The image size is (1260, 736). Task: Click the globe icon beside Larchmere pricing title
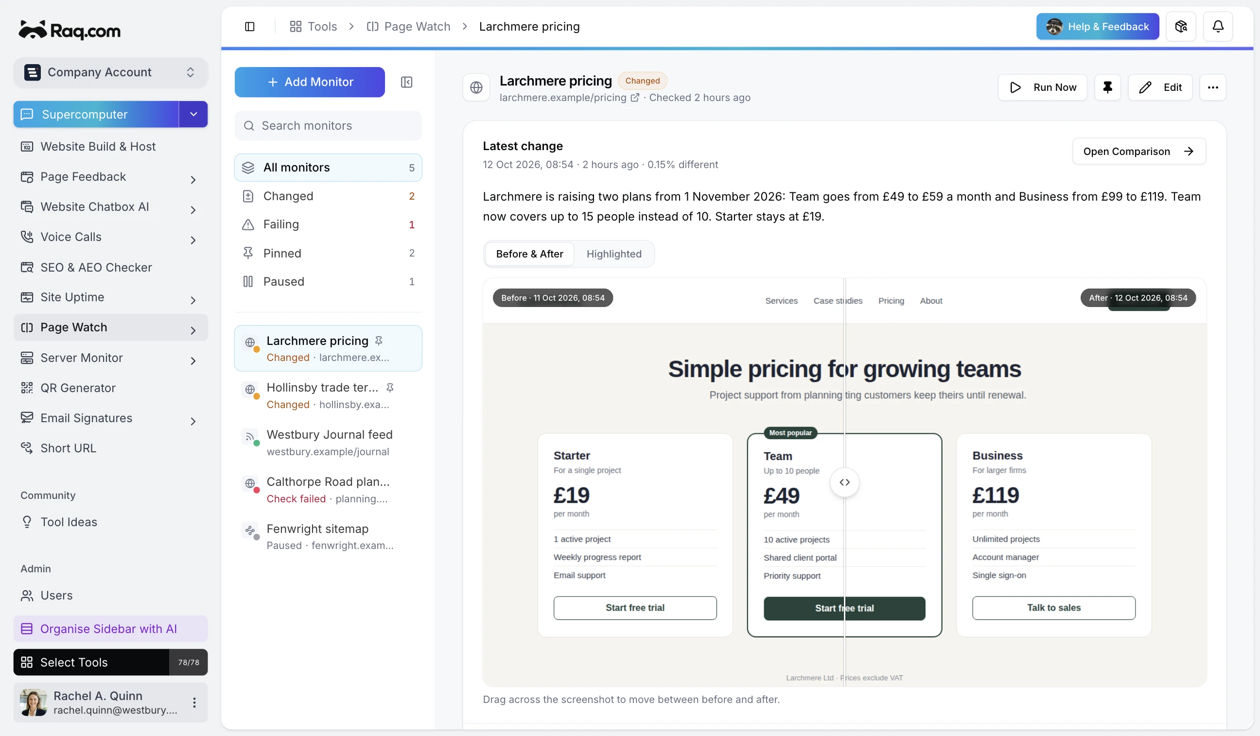476,87
